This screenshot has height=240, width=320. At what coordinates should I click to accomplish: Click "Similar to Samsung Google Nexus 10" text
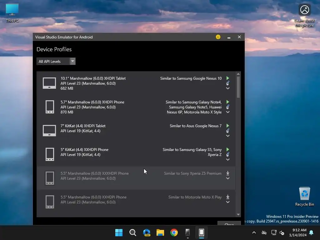coord(191,78)
